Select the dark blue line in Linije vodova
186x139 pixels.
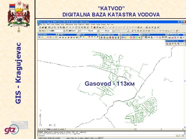click(x=39, y=37)
